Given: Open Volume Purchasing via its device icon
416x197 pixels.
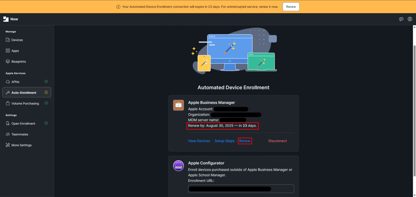Looking at the screenshot, I should [x=8, y=103].
